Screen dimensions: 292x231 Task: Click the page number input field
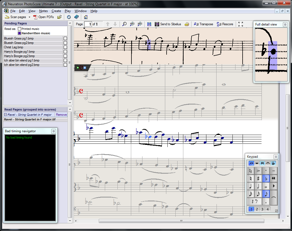88,24
